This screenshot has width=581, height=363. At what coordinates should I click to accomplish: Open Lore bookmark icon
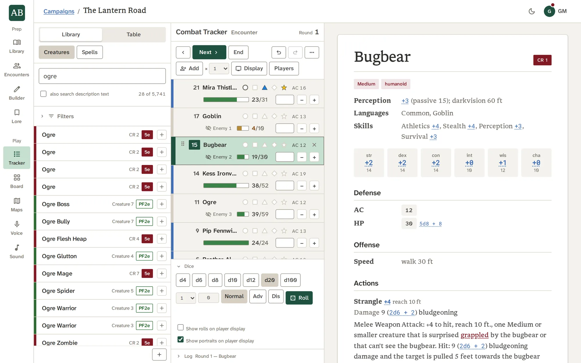pos(17,116)
